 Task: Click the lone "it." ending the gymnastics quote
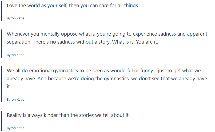9,87
